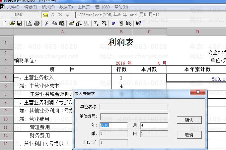The width and height of the screenshot is (226, 150).
Task: Click the cell 减:主营业务成本
Action: click(62, 86)
